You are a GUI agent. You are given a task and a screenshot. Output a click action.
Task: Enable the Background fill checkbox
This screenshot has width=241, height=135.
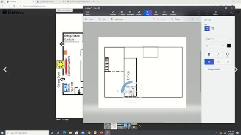pyautogui.click(x=206, y=69)
